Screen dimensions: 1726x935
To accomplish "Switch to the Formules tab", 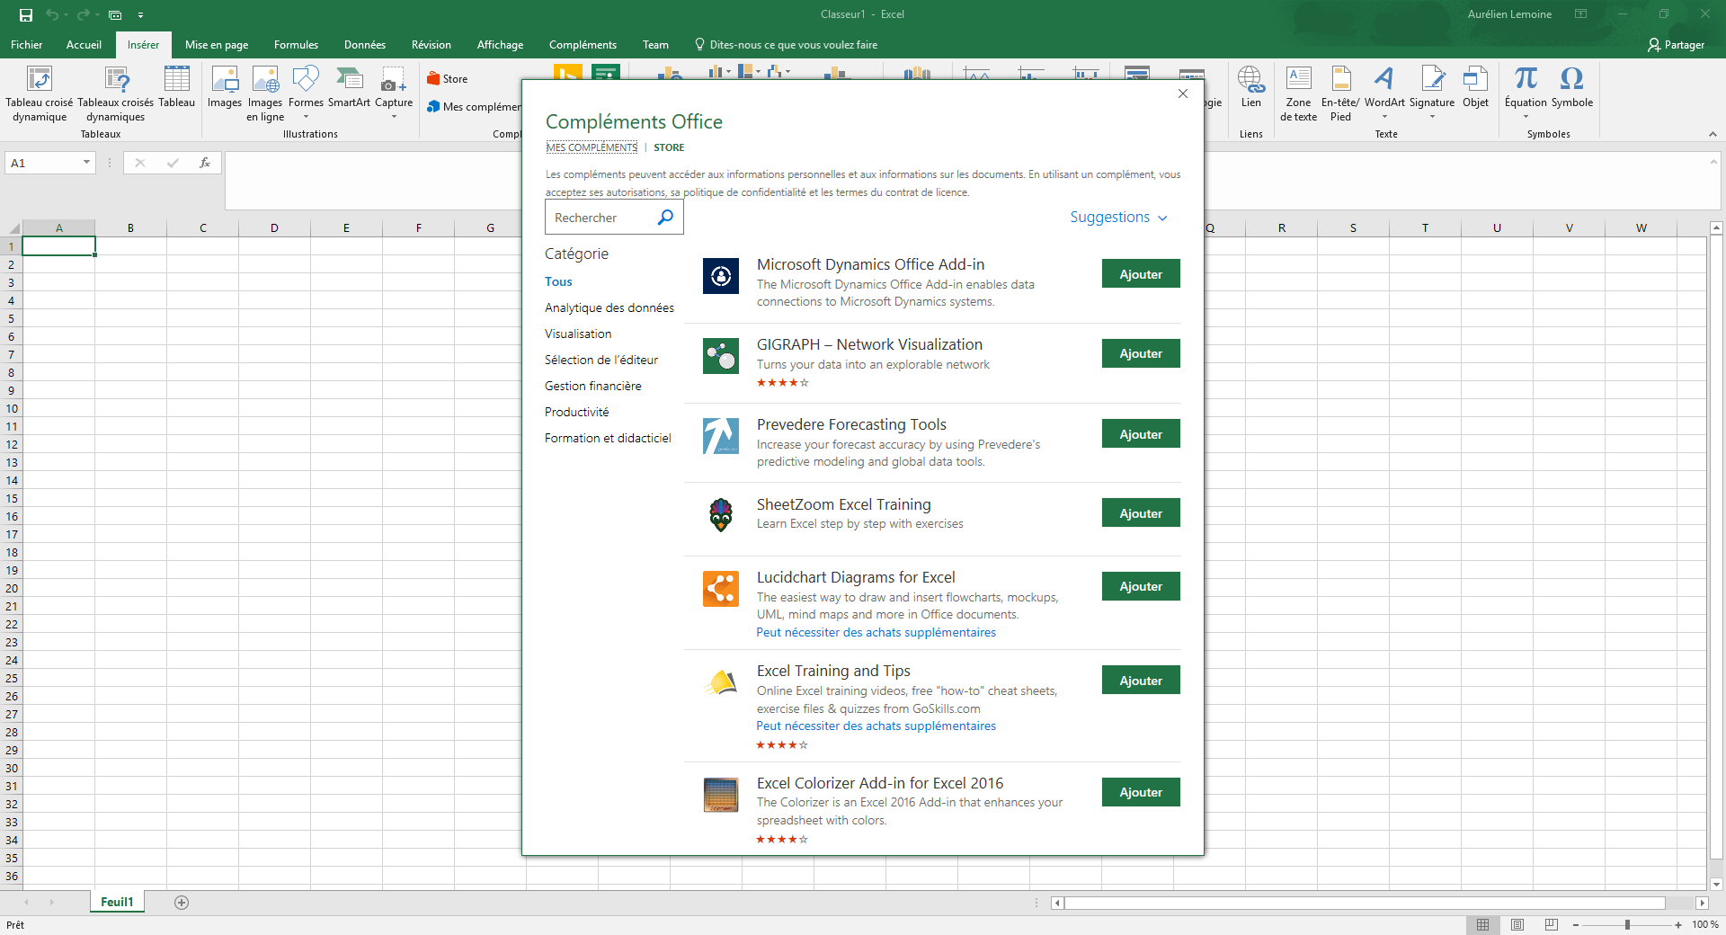I will pyautogui.click(x=296, y=45).
